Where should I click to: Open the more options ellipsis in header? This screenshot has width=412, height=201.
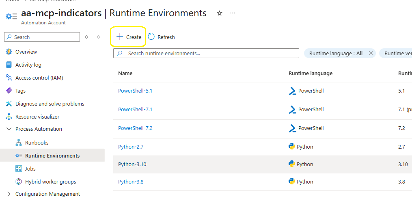[x=233, y=13]
